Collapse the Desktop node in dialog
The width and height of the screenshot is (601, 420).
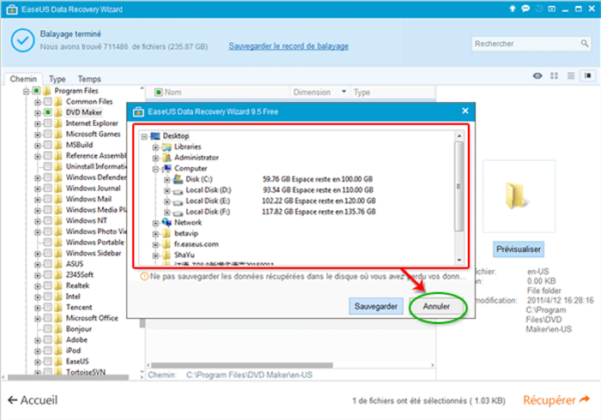(144, 136)
